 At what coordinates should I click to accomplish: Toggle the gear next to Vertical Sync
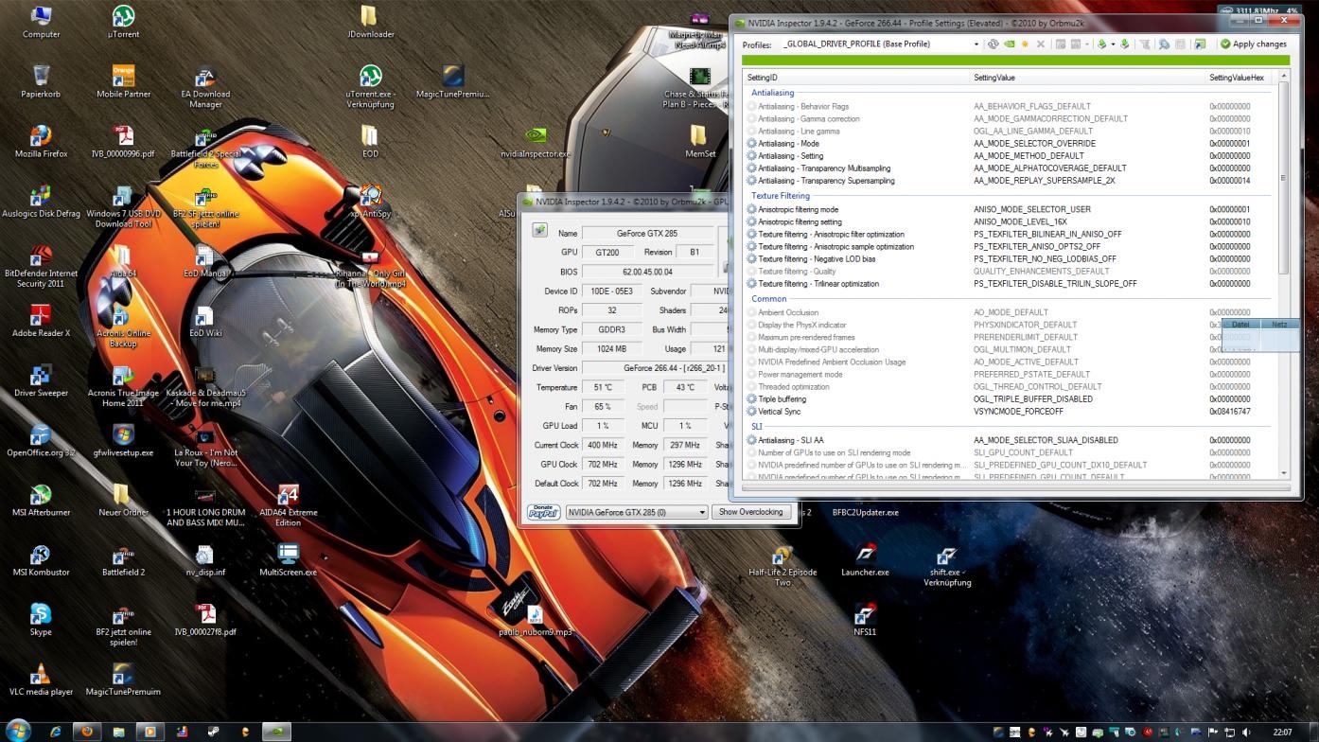[x=752, y=412]
